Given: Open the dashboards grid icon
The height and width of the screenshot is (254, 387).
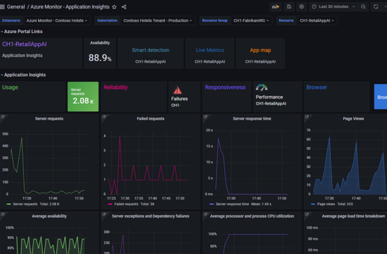Looking at the screenshot, I should 2,7.
